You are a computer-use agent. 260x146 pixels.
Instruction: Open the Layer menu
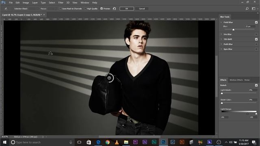[35, 3]
